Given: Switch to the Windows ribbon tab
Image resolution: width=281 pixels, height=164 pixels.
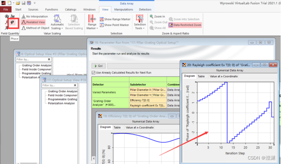Looking at the screenshot, I should click(89, 9).
